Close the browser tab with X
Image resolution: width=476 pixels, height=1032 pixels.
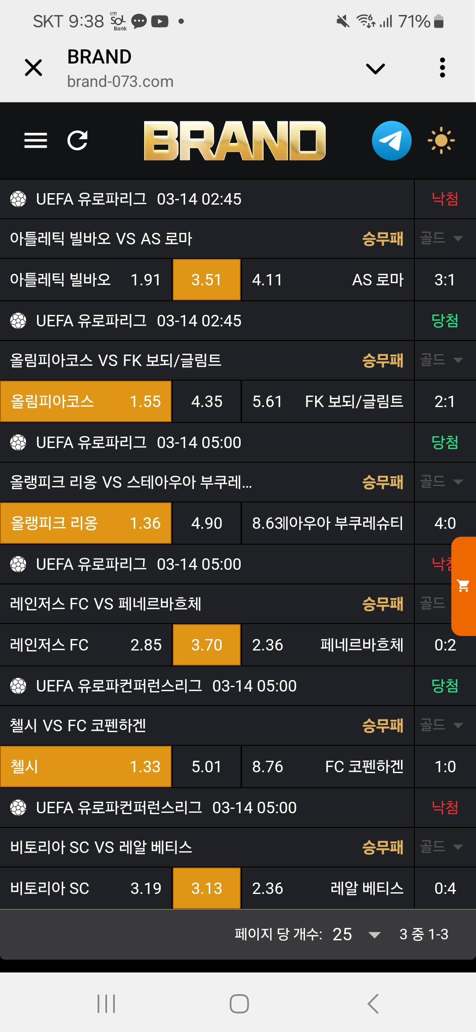coord(33,68)
